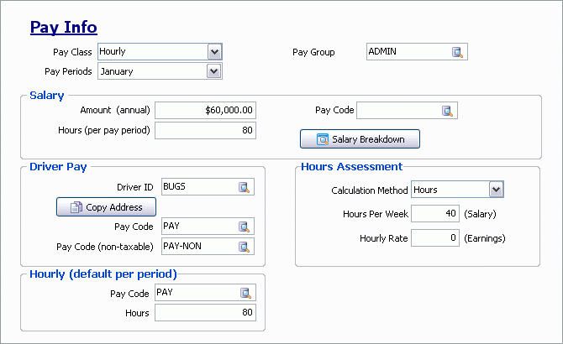
Task: Click the Hours field in Hourly section
Action: (x=205, y=313)
